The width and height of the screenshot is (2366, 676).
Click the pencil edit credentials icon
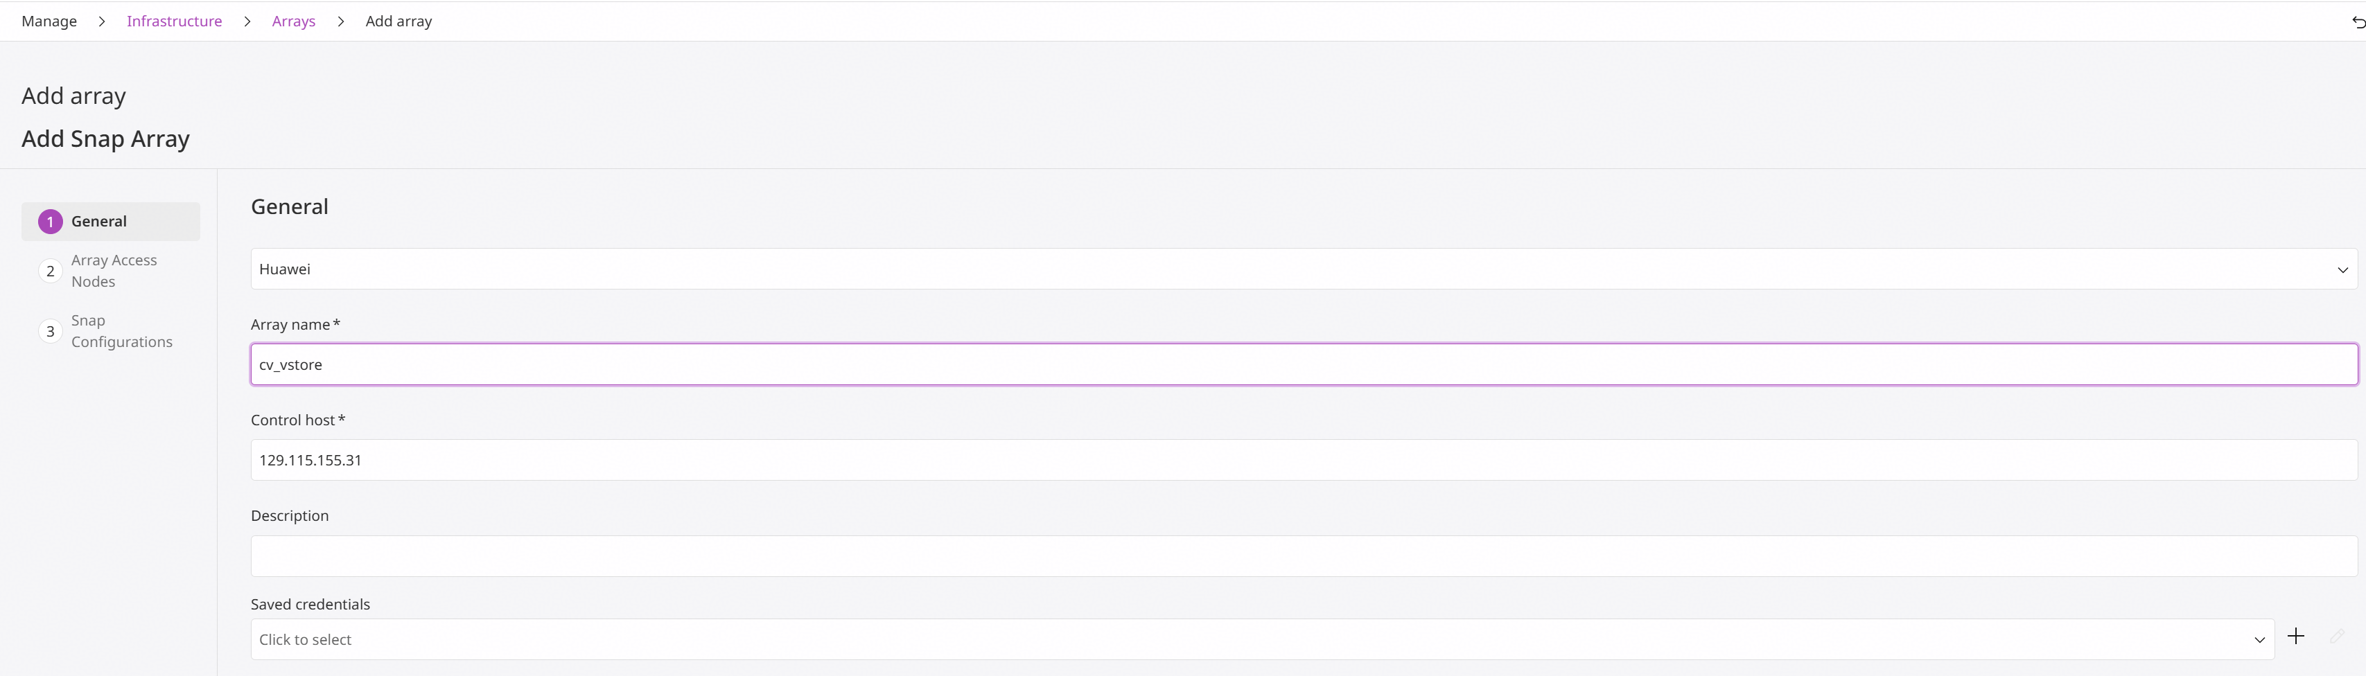2337,637
